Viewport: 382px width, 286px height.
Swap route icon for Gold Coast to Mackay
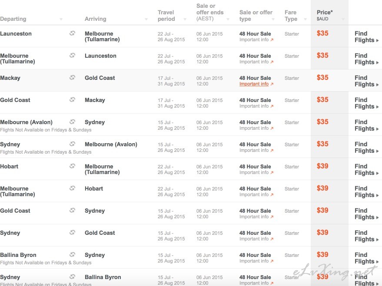pyautogui.click(x=72, y=99)
